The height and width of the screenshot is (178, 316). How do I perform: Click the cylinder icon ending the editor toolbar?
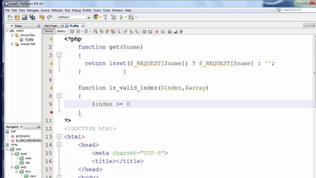181,32
